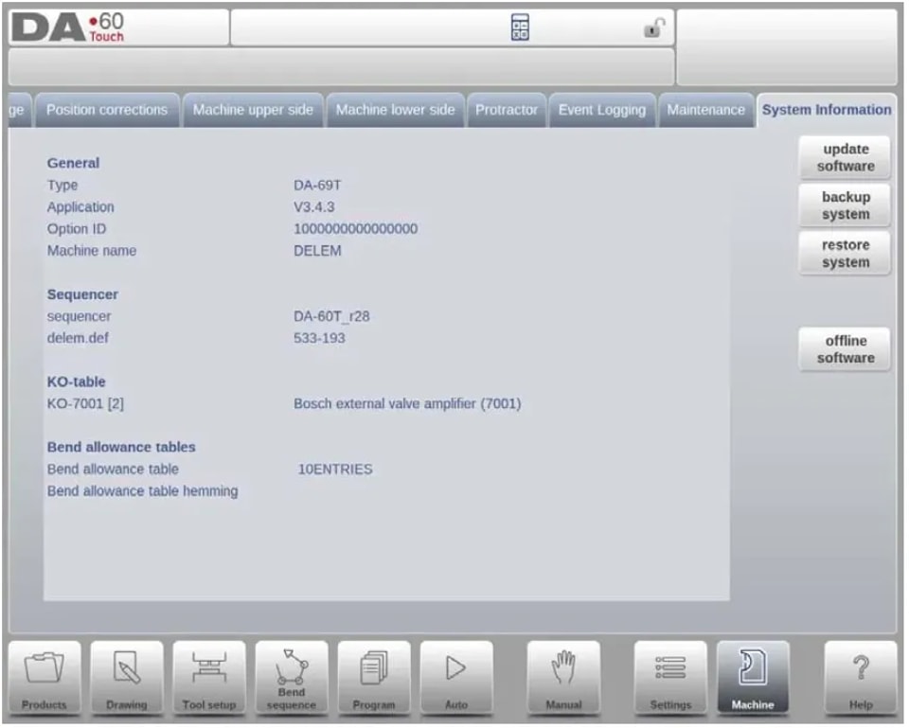Viewport: 909px width, 728px height.
Task: Click the DA-60 Touch logo
Action: (68, 27)
